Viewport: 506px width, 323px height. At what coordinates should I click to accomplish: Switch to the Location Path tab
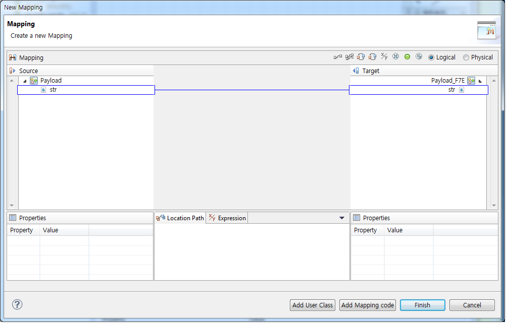coord(184,218)
